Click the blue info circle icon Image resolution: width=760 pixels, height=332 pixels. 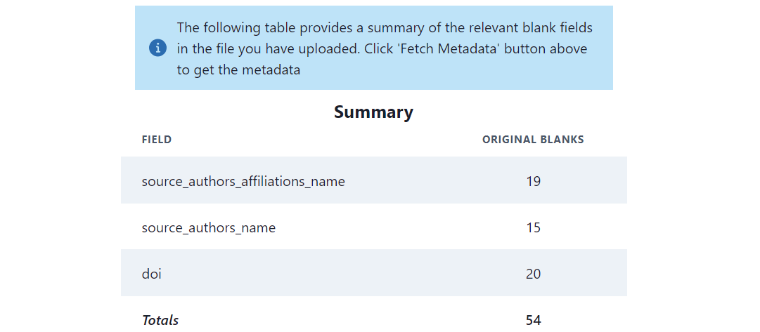click(x=158, y=48)
